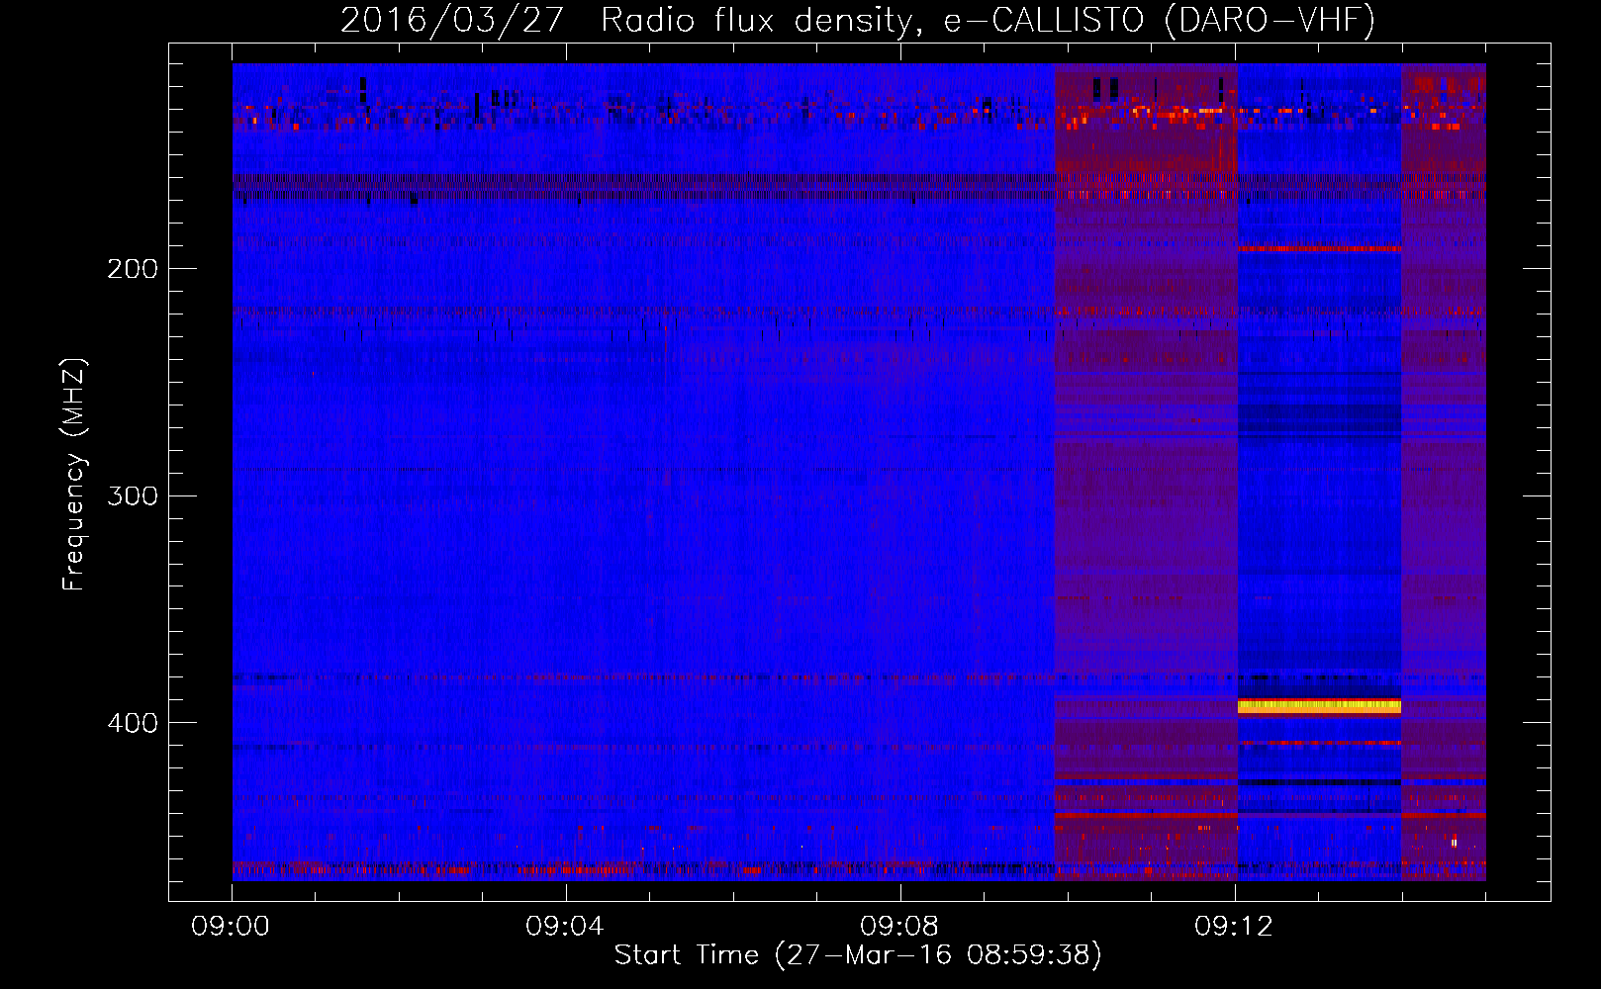Click the bright yellow emission band near 400 MHz

tap(1319, 706)
